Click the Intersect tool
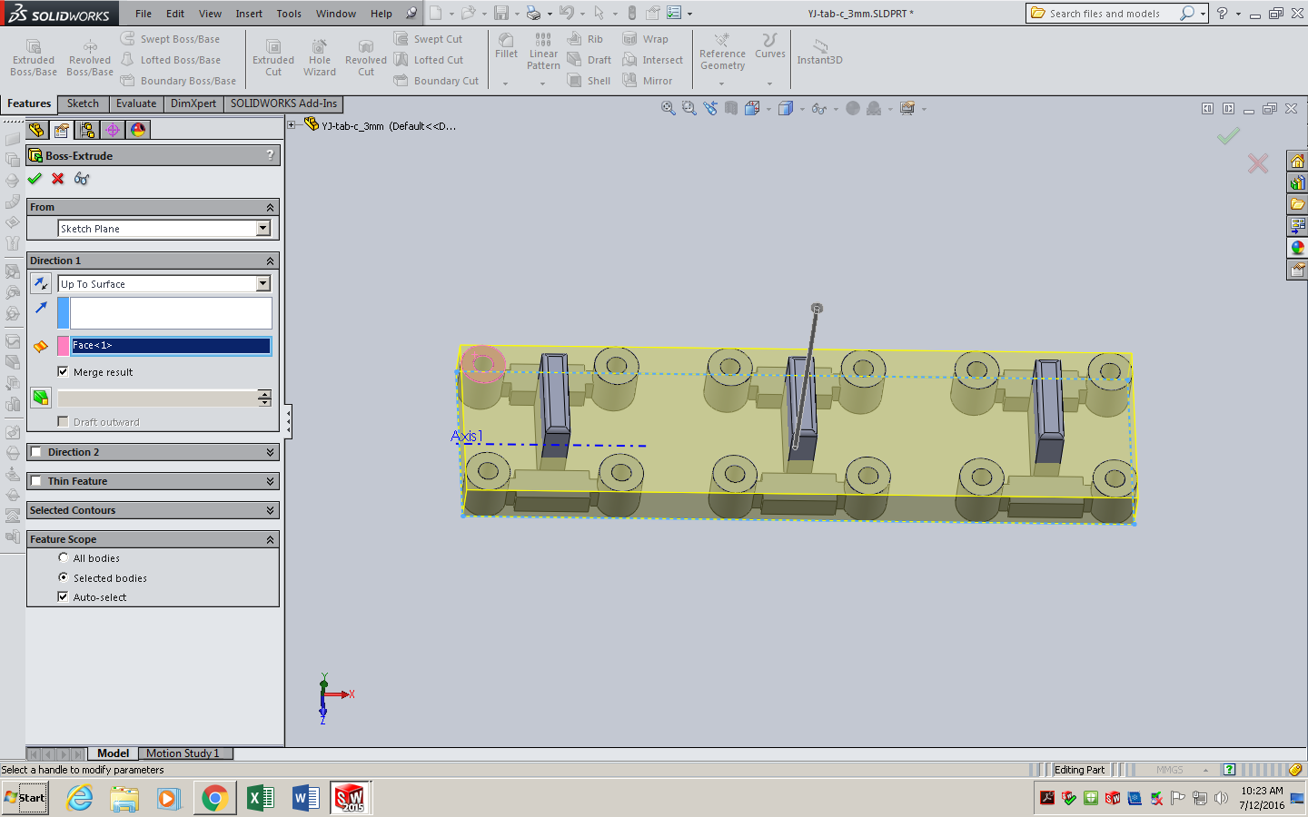 pos(652,60)
